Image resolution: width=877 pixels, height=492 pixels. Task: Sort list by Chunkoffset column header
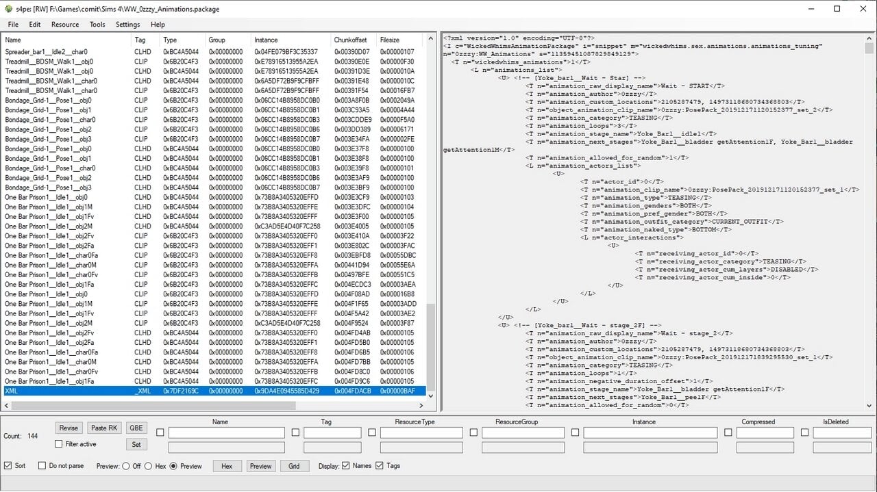point(354,40)
